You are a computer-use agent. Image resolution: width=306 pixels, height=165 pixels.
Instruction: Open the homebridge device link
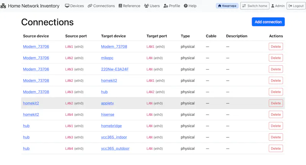pyautogui.click(x=111, y=126)
